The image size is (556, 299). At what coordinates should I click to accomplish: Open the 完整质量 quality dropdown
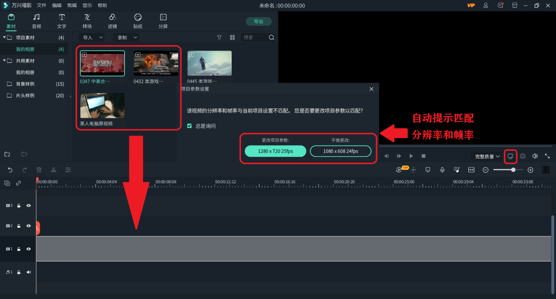(485, 156)
